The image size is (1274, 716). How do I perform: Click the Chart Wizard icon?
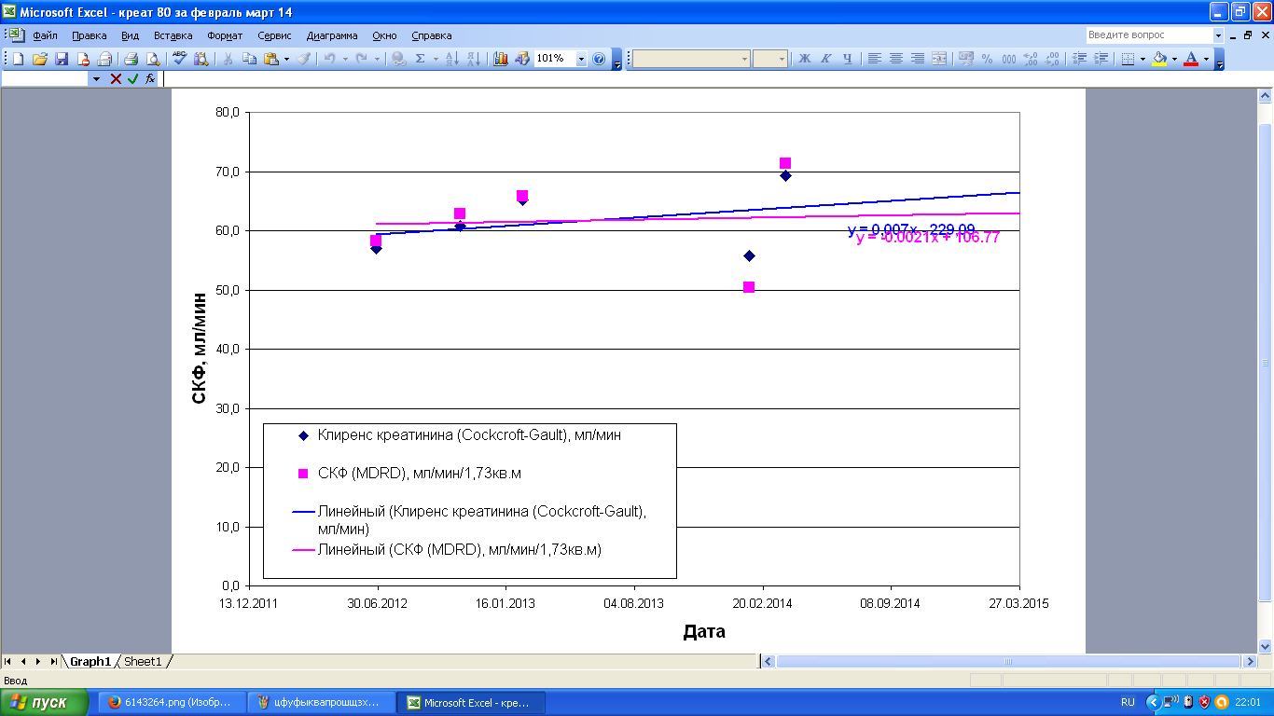click(501, 59)
